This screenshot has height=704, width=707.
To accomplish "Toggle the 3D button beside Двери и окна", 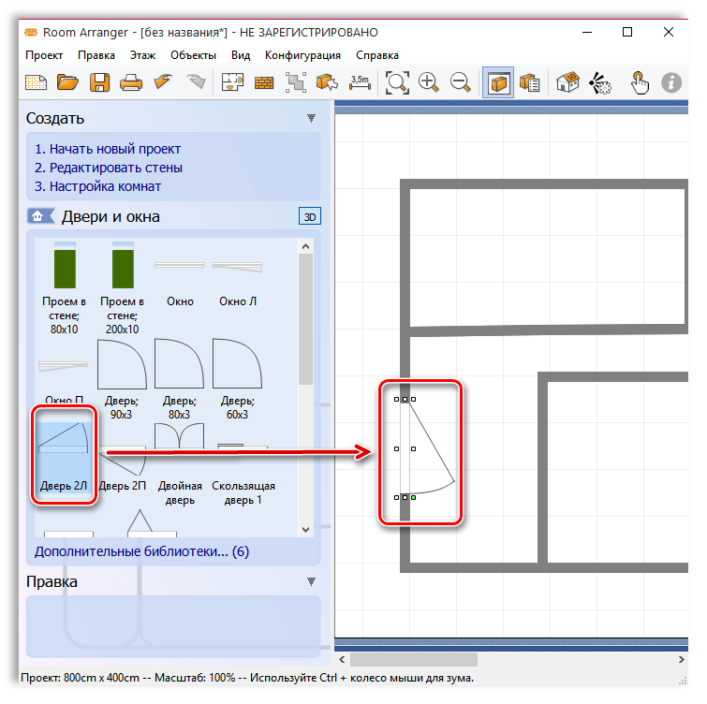I will click(x=309, y=217).
